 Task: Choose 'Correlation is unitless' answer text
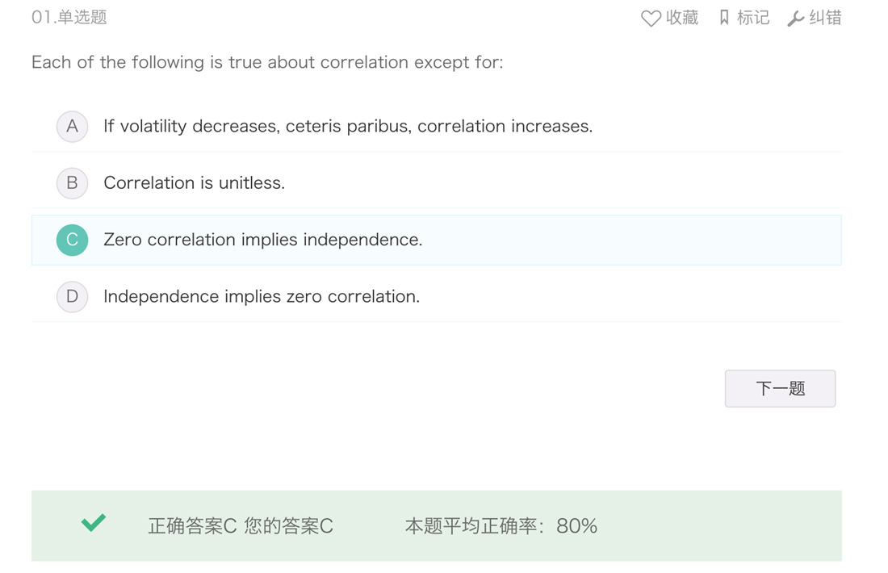point(195,183)
